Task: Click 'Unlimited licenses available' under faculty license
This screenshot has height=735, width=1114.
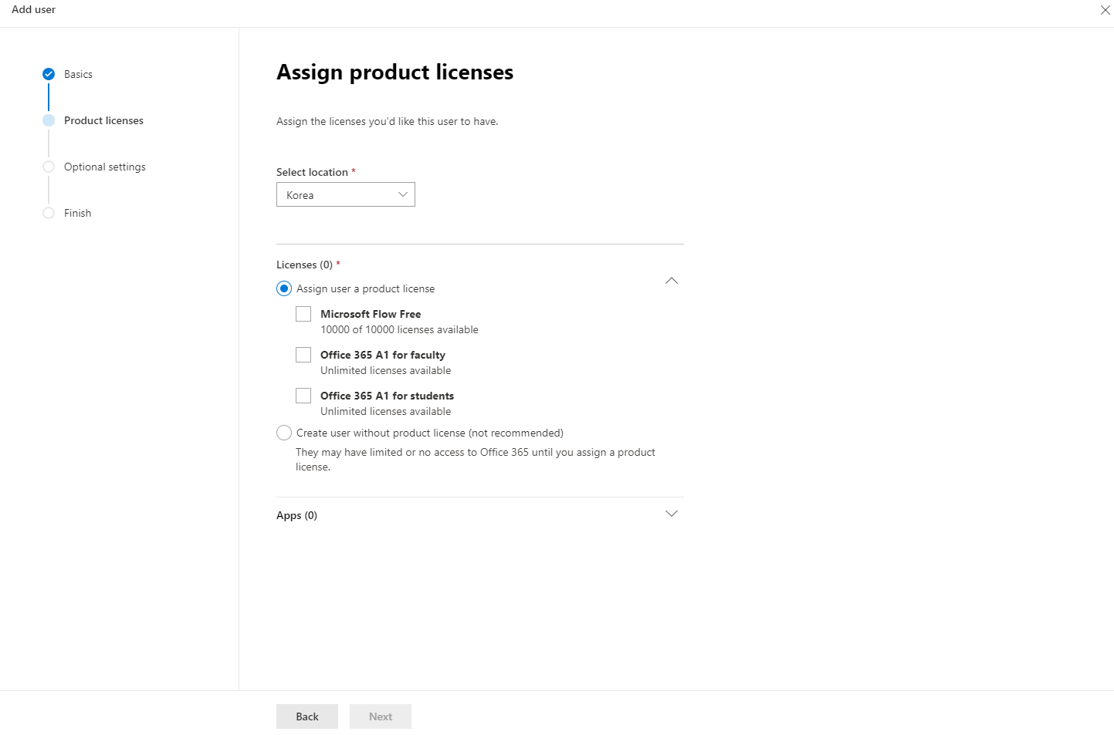Action: (385, 370)
